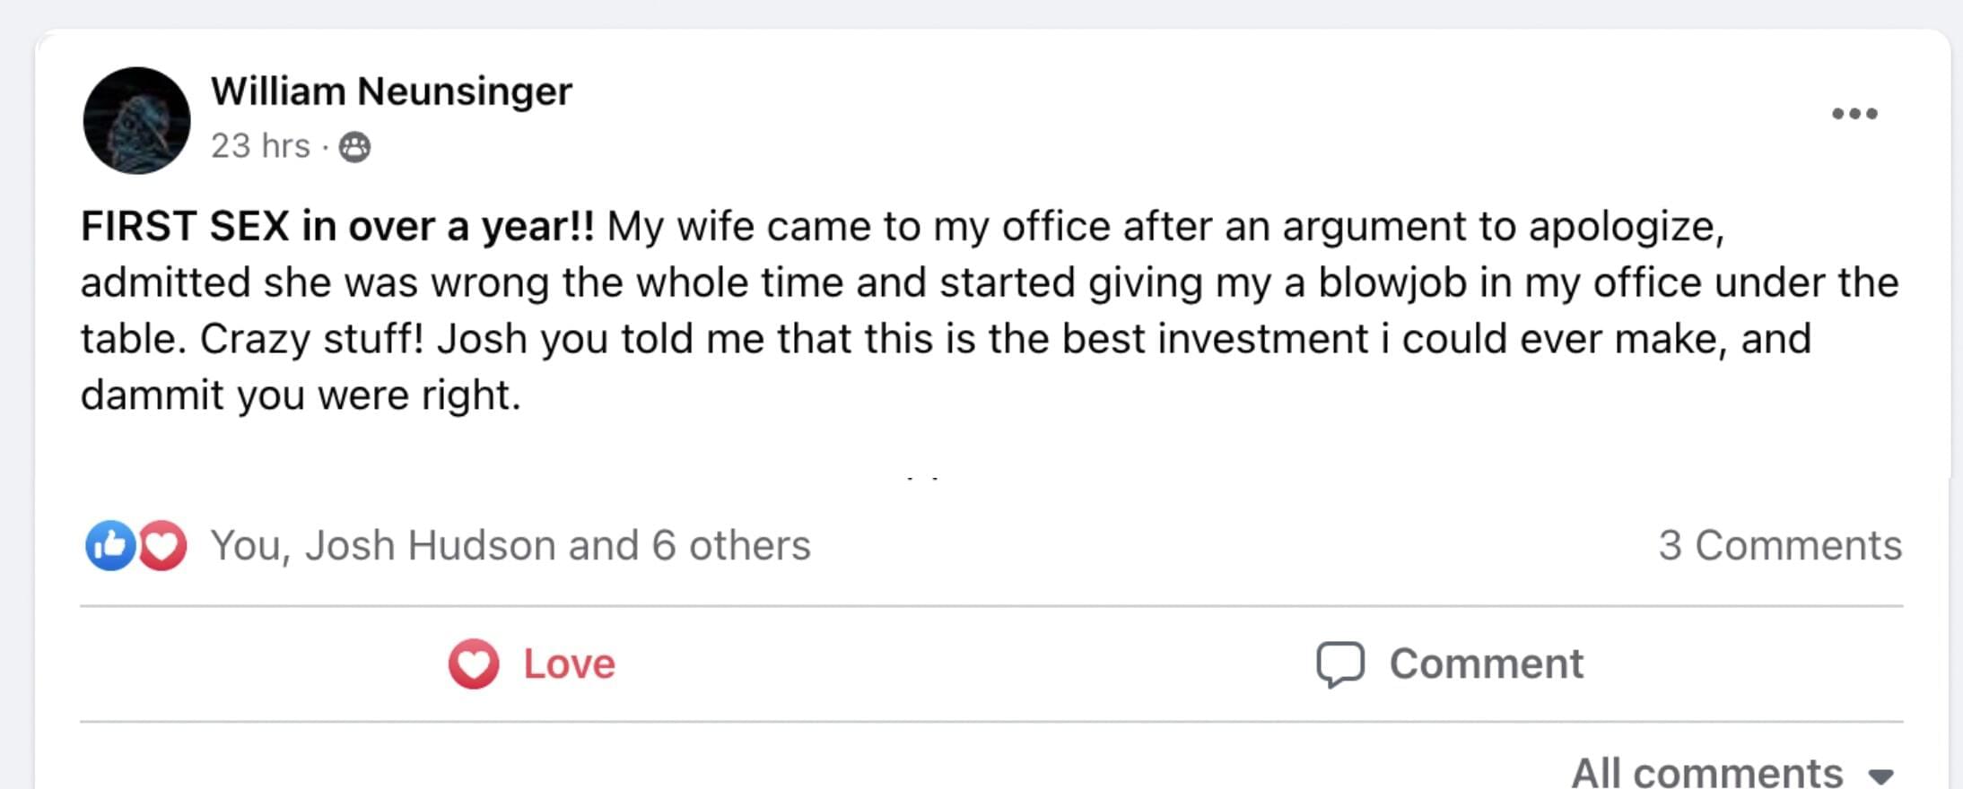The width and height of the screenshot is (1963, 789).
Task: Click the heart icon on the Love button
Action: coord(474,664)
